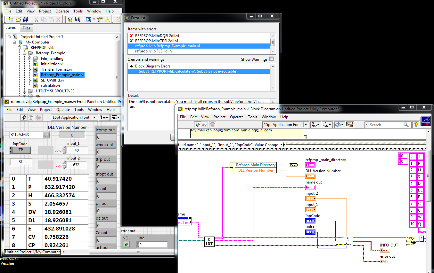Expand UTILITY SUBROUTINES folder node

click(25, 91)
